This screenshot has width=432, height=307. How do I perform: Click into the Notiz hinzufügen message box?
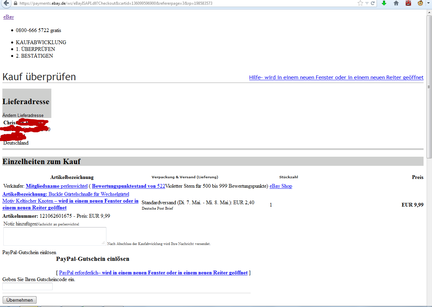(x=55, y=236)
